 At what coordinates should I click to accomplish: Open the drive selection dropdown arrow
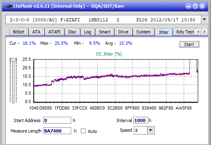click(205, 20)
